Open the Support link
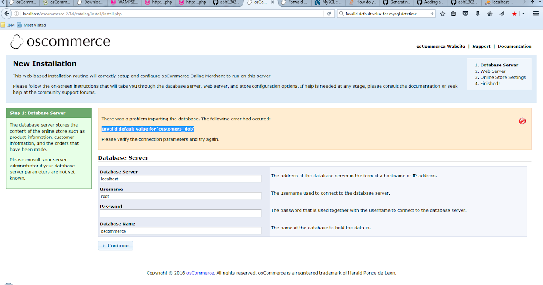This screenshot has width=543, height=285. (x=481, y=47)
